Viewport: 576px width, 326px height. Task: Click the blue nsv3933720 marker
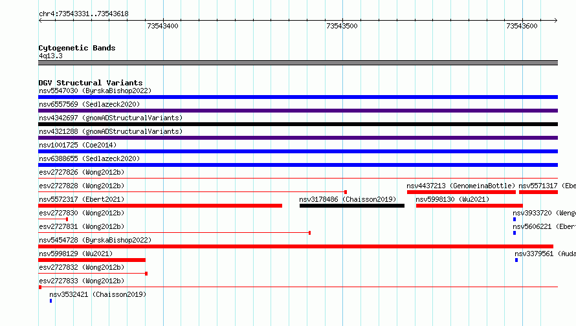click(515, 219)
